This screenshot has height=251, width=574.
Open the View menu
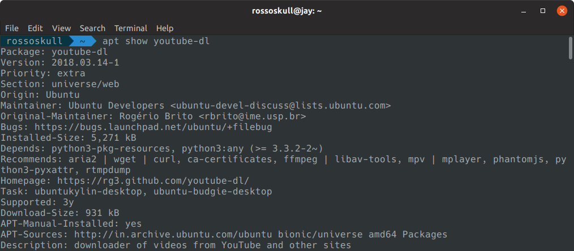click(x=61, y=28)
